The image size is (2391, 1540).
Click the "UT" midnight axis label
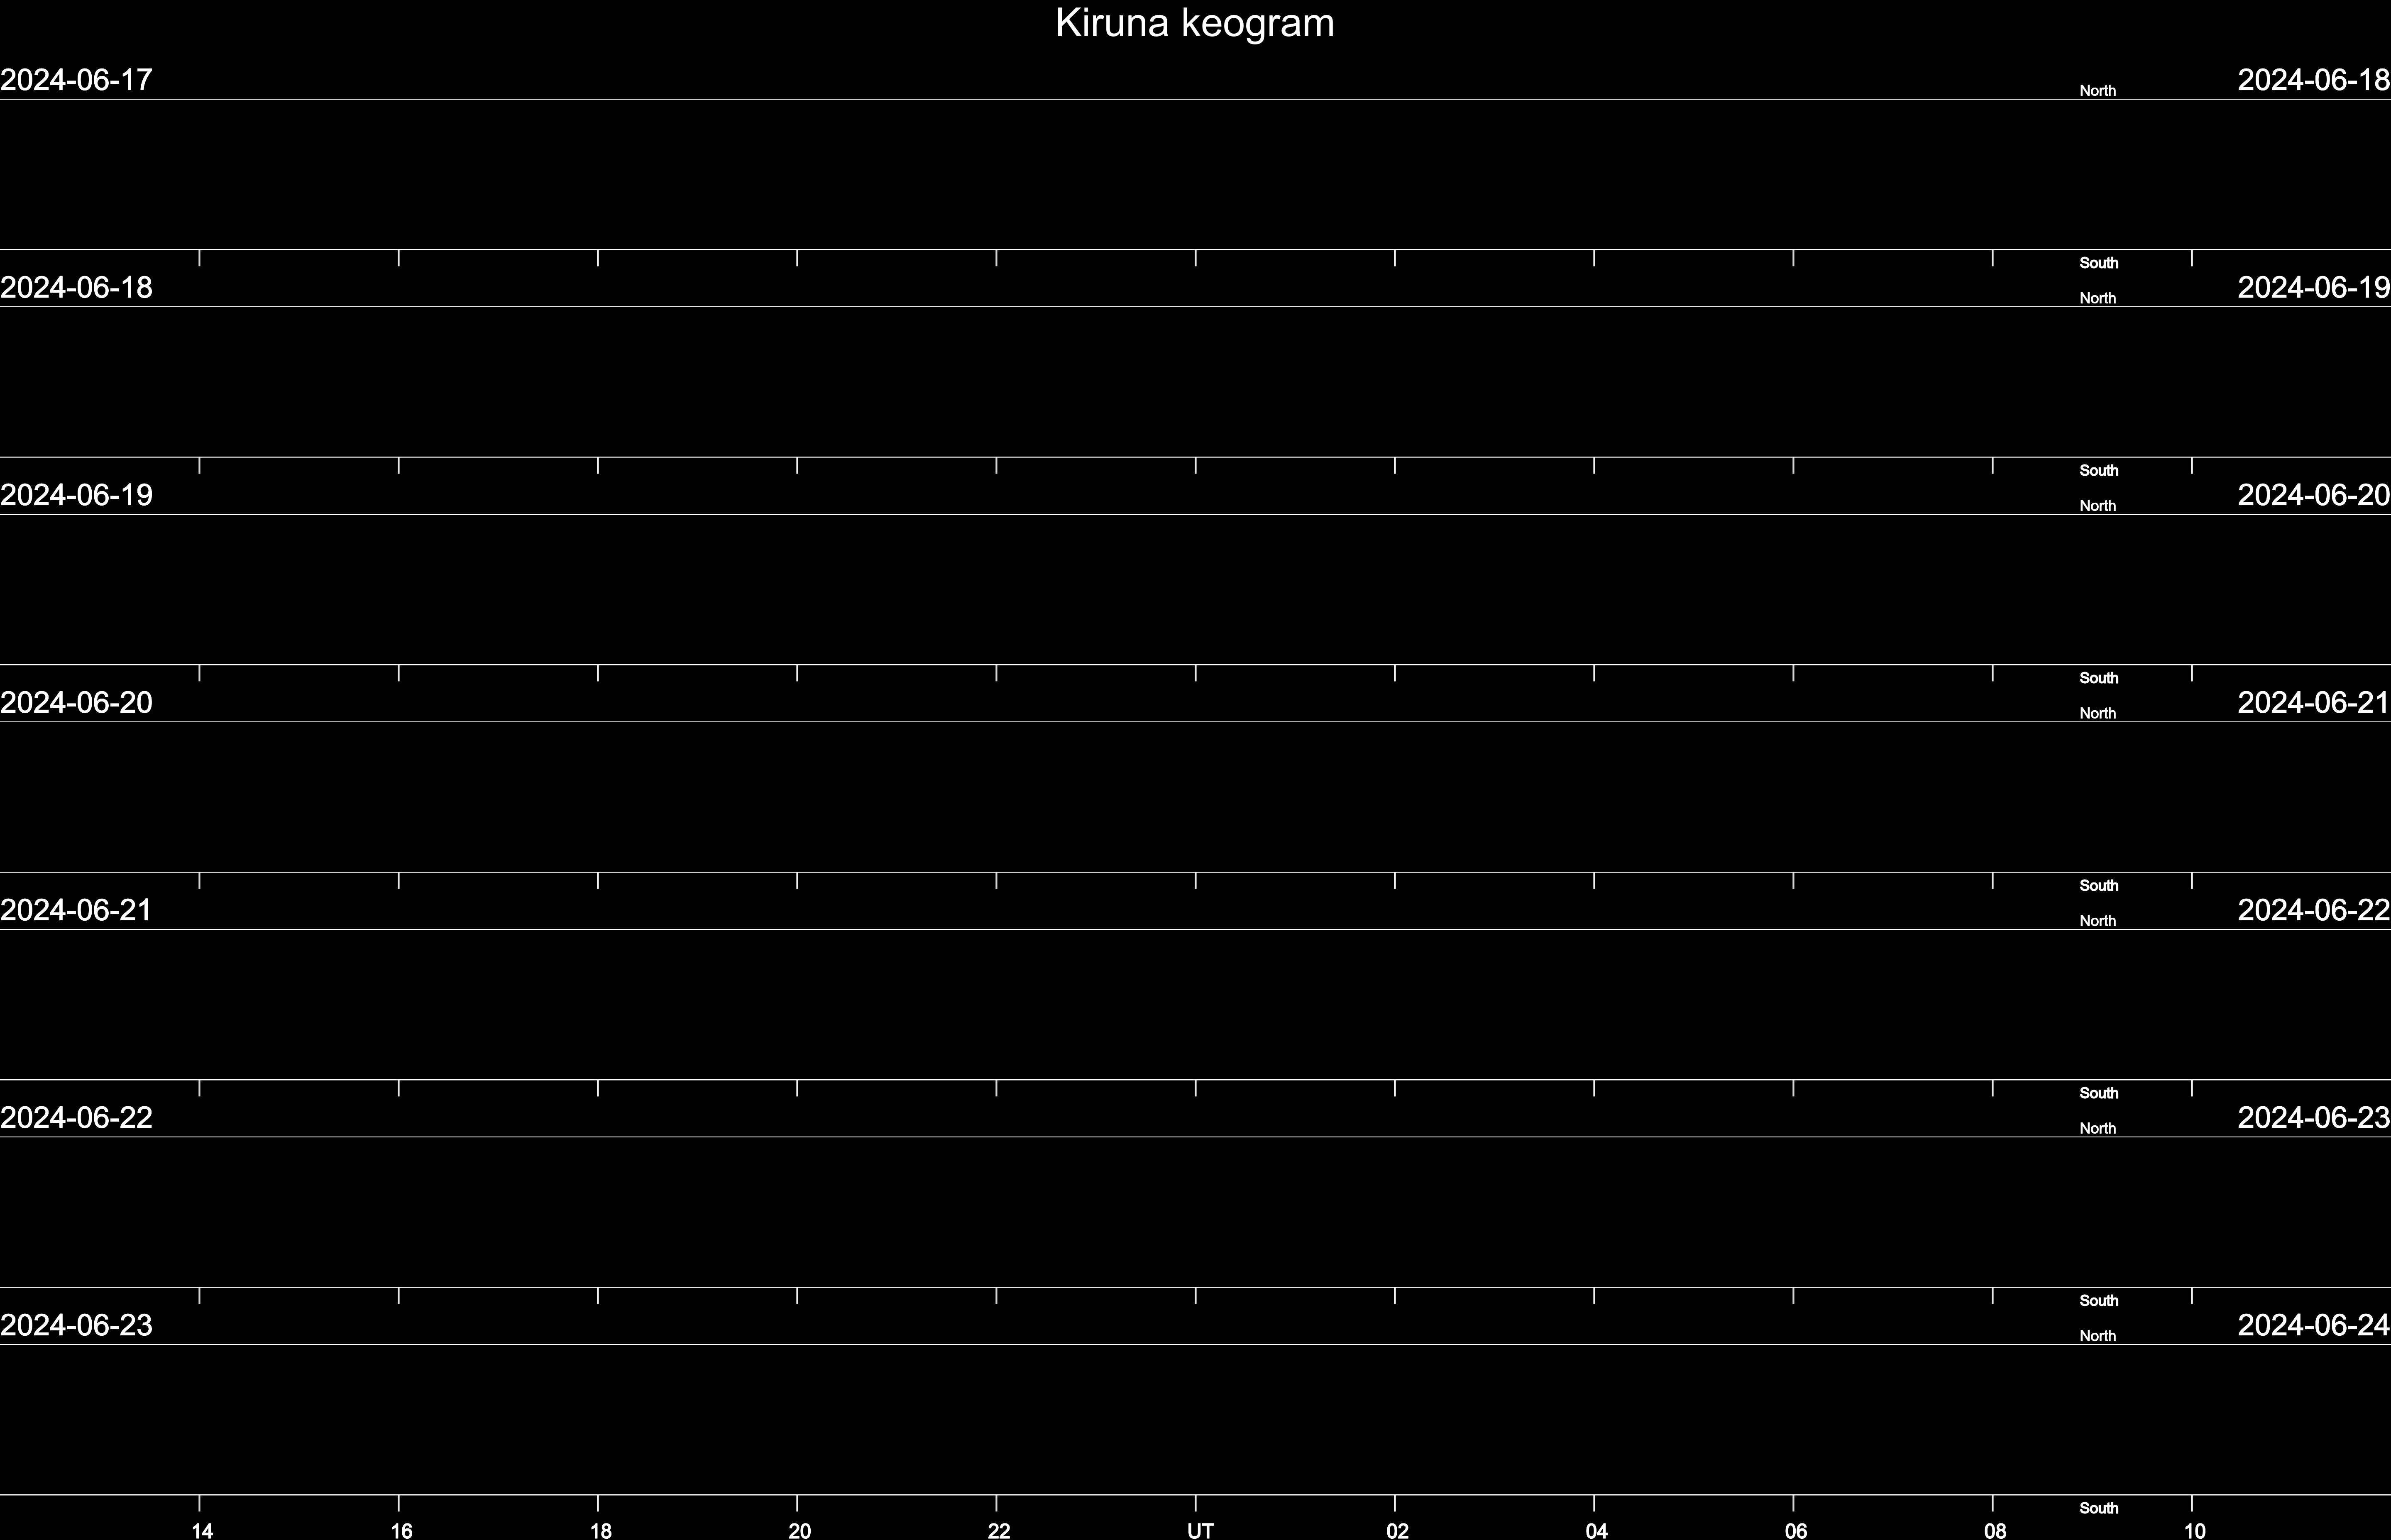(1200, 1530)
